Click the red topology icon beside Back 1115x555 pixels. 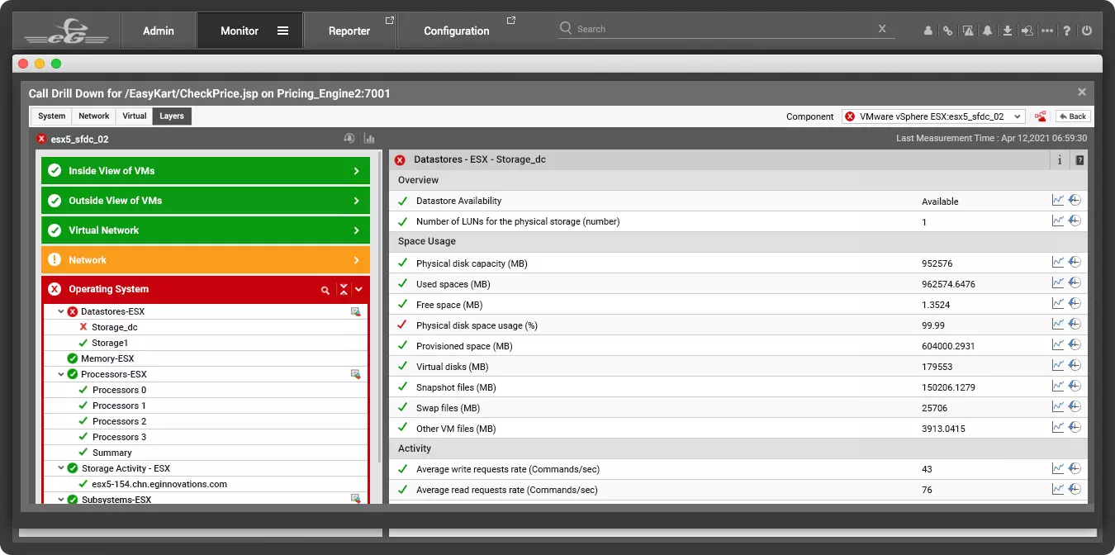(x=1041, y=116)
